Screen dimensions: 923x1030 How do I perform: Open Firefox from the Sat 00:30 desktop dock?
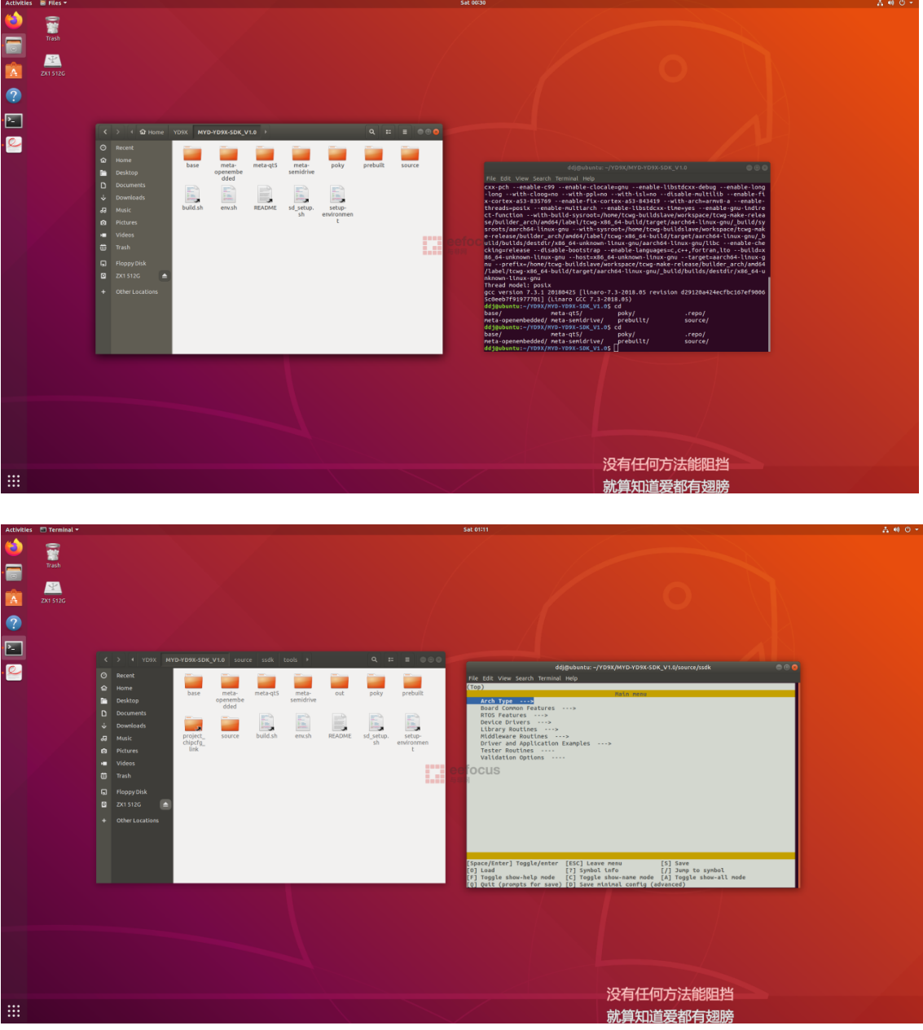14,20
